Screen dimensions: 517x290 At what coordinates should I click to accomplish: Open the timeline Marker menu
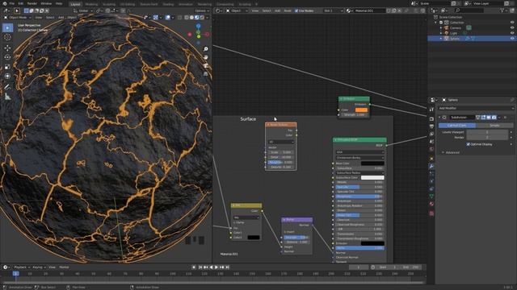coord(64,267)
